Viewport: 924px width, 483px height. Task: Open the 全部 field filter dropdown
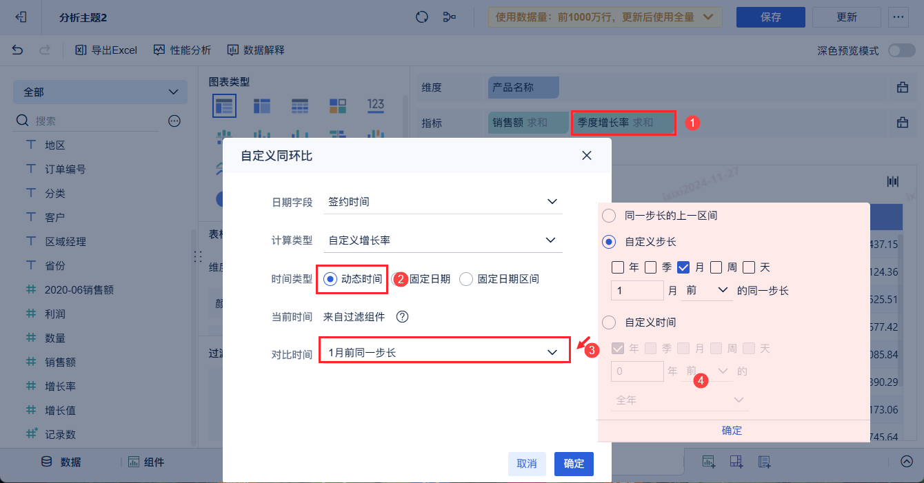101,92
